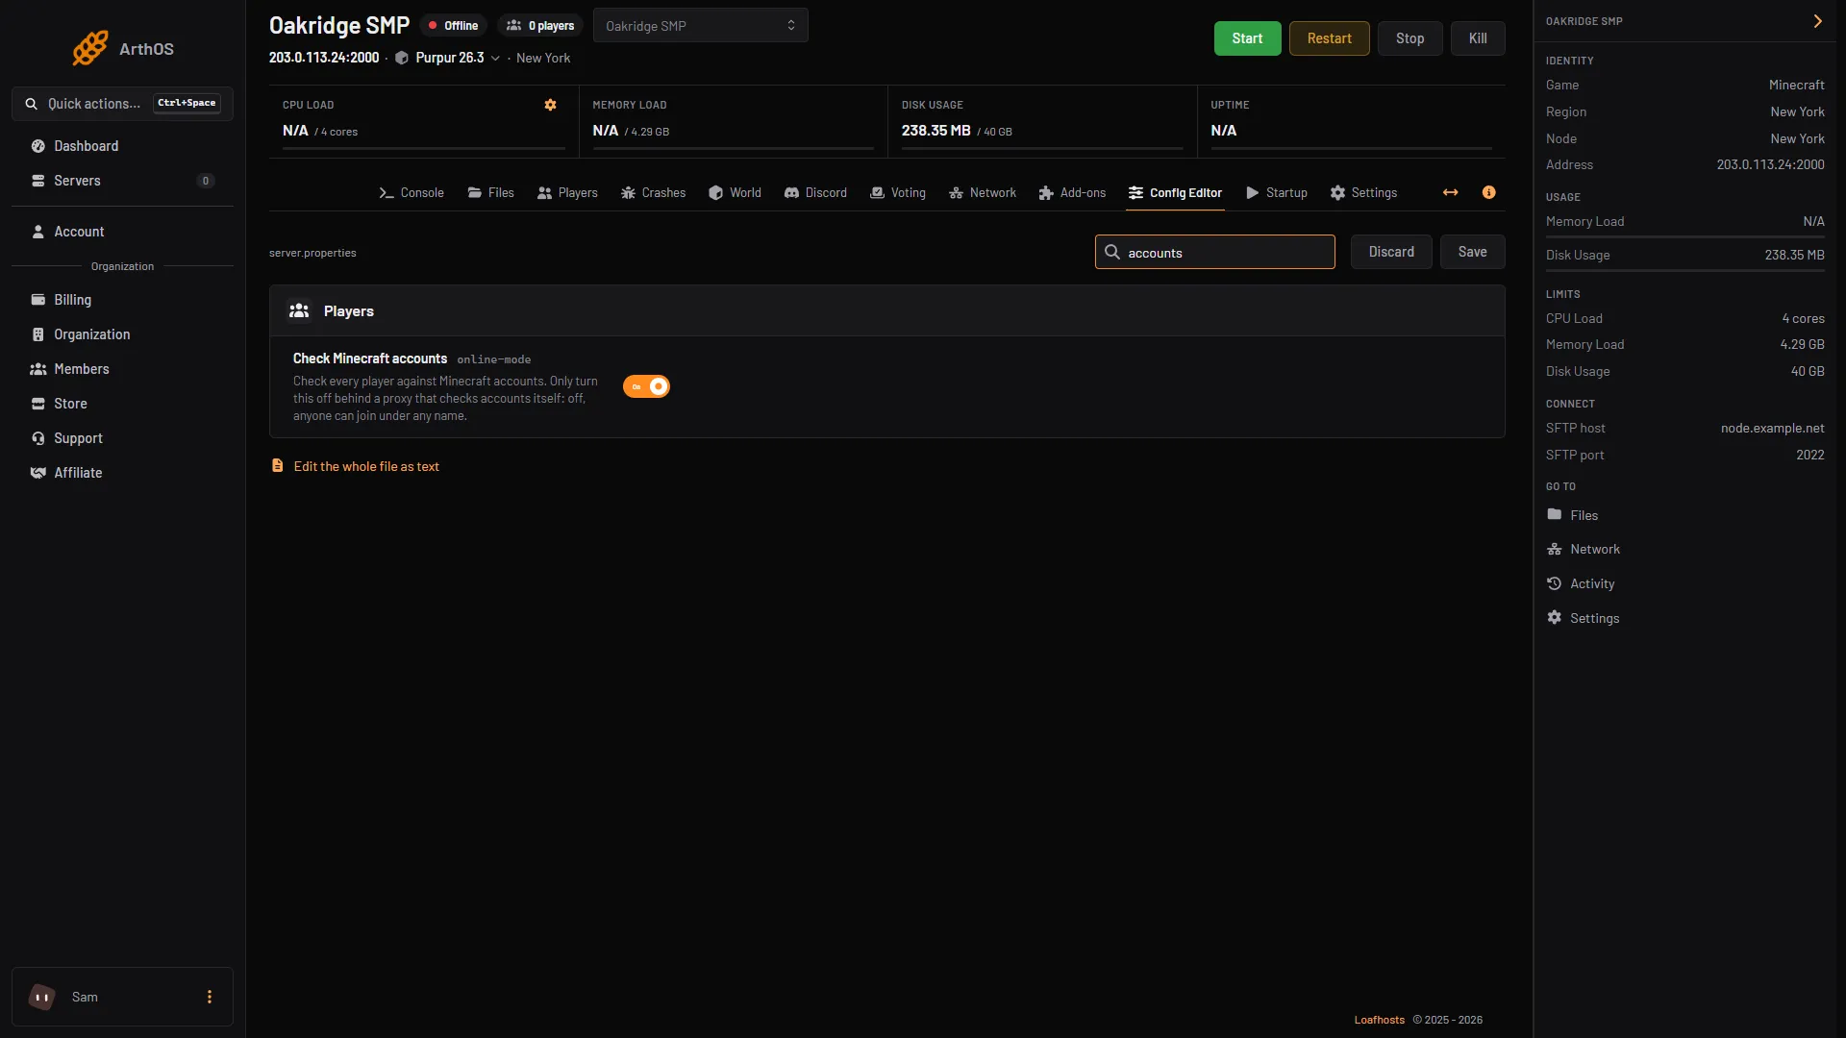Click the ArthOS wheat logo icon

(90, 48)
